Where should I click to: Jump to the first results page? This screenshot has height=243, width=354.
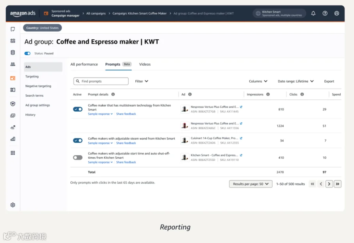pyautogui.click(x=312, y=184)
